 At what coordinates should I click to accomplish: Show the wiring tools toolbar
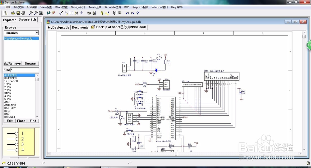tap(94, 13)
